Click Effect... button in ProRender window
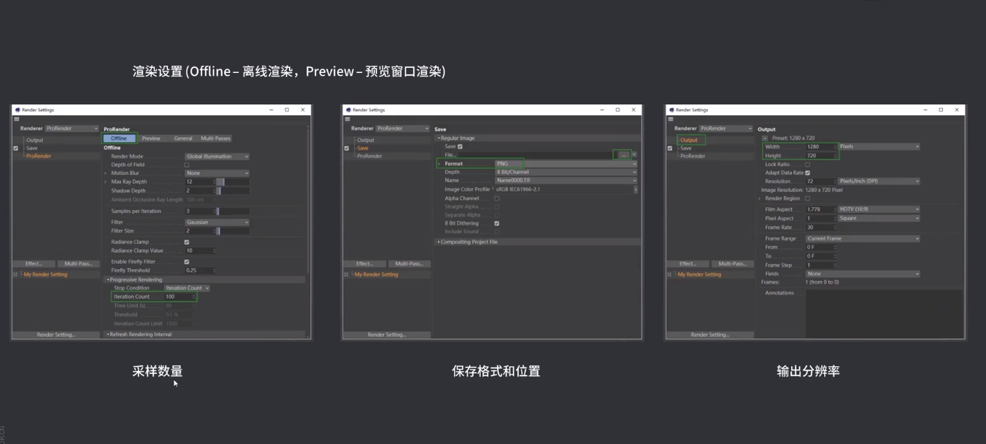 pyautogui.click(x=34, y=264)
